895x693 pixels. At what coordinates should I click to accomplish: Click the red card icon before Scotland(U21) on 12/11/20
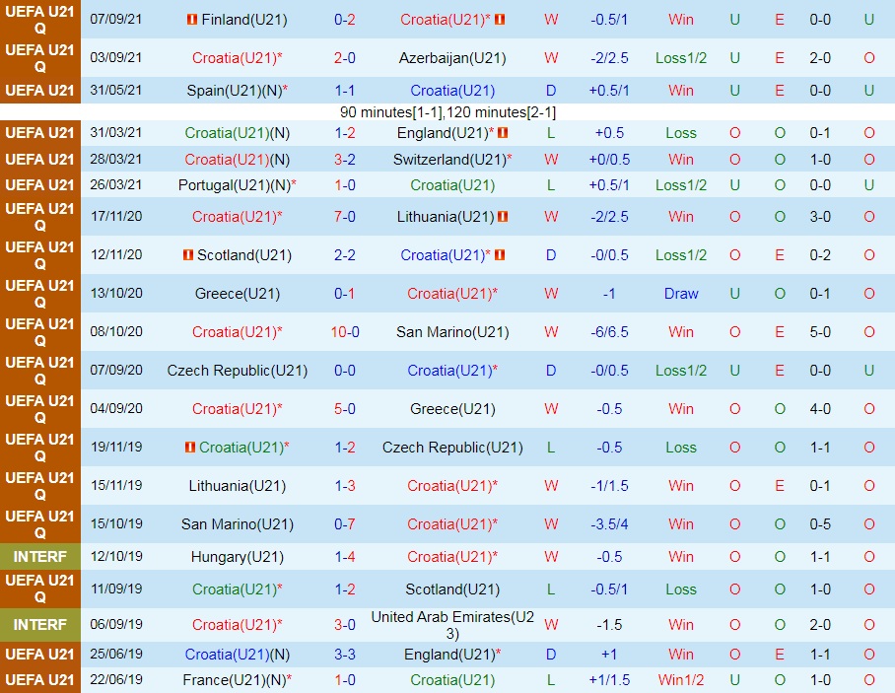[x=188, y=255]
